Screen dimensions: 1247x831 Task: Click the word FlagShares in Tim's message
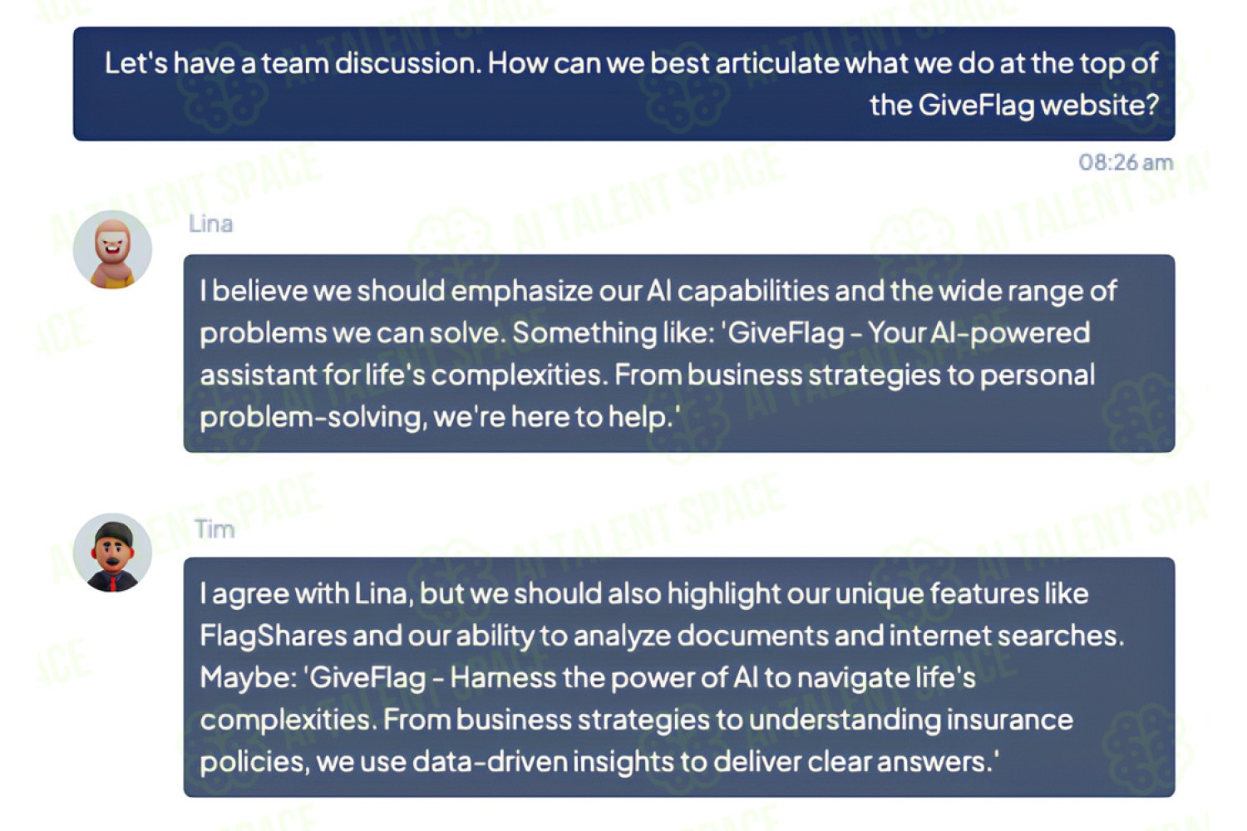[274, 636]
